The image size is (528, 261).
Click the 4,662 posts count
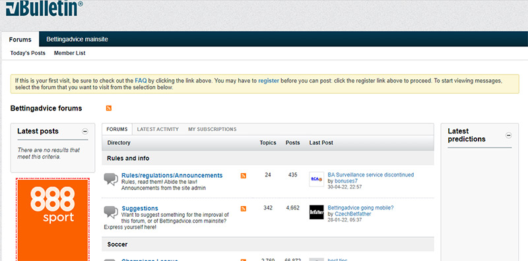(x=292, y=208)
